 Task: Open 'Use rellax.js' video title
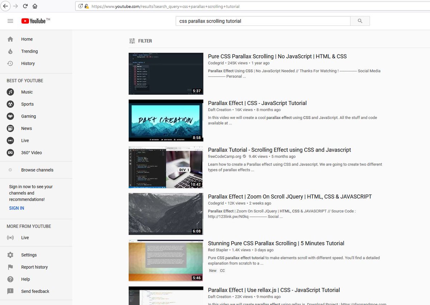[x=274, y=290]
